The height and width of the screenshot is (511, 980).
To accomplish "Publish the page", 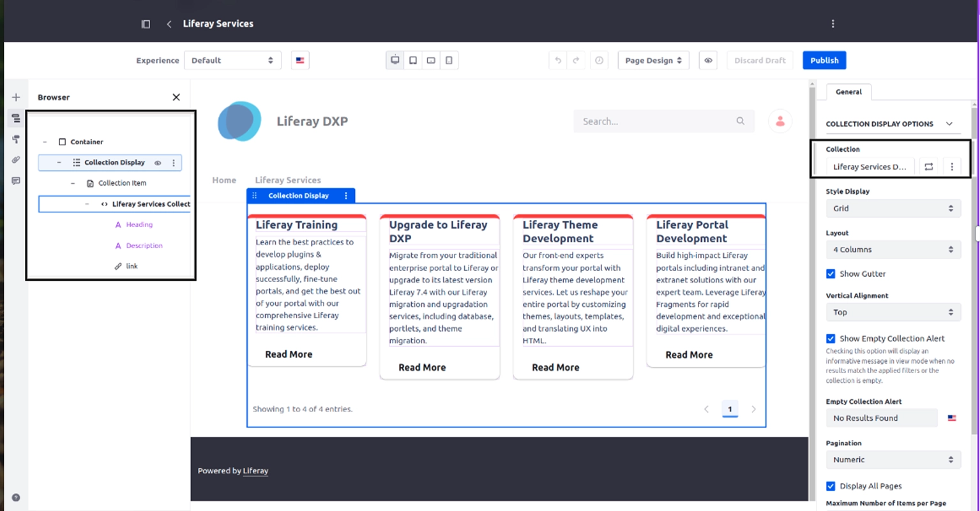I will 824,61.
